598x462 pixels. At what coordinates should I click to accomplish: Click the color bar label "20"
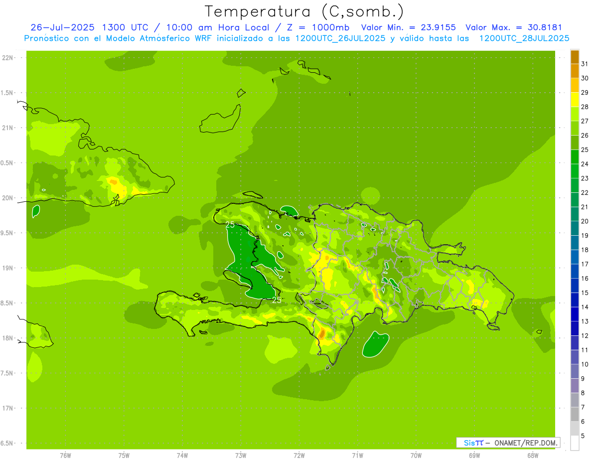point(585,221)
